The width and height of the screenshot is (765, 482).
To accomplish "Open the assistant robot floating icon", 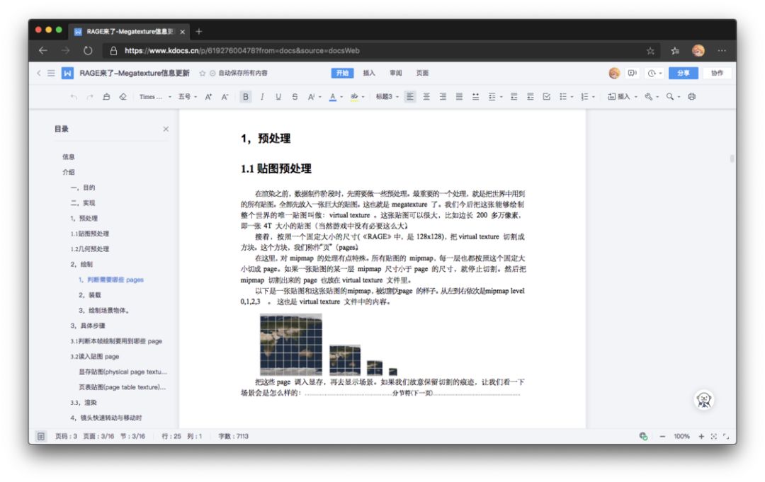I will [703, 400].
